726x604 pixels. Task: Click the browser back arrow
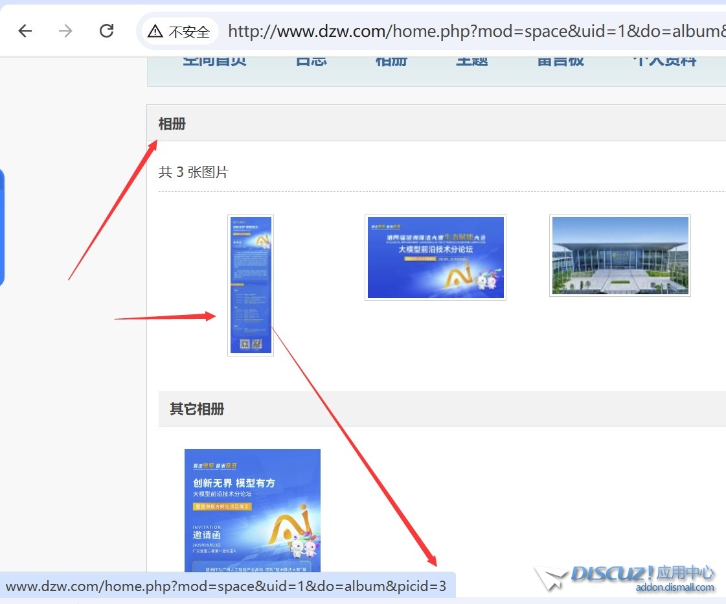[x=25, y=30]
